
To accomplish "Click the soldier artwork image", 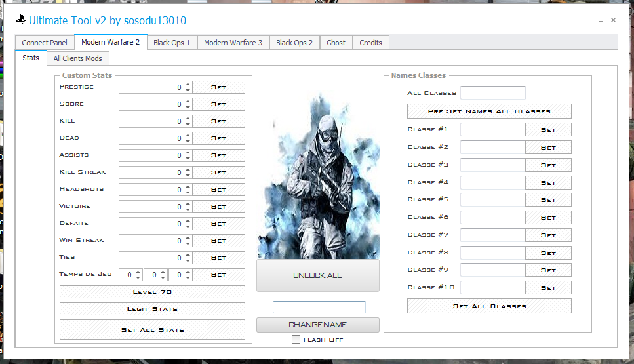I will (x=318, y=176).
